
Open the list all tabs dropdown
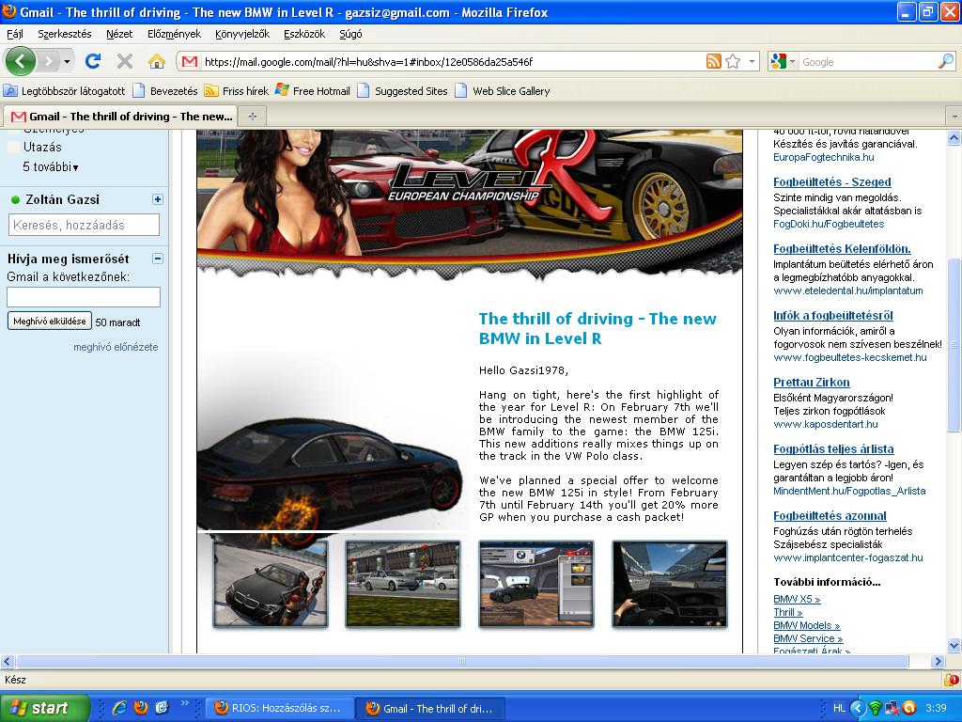954,116
